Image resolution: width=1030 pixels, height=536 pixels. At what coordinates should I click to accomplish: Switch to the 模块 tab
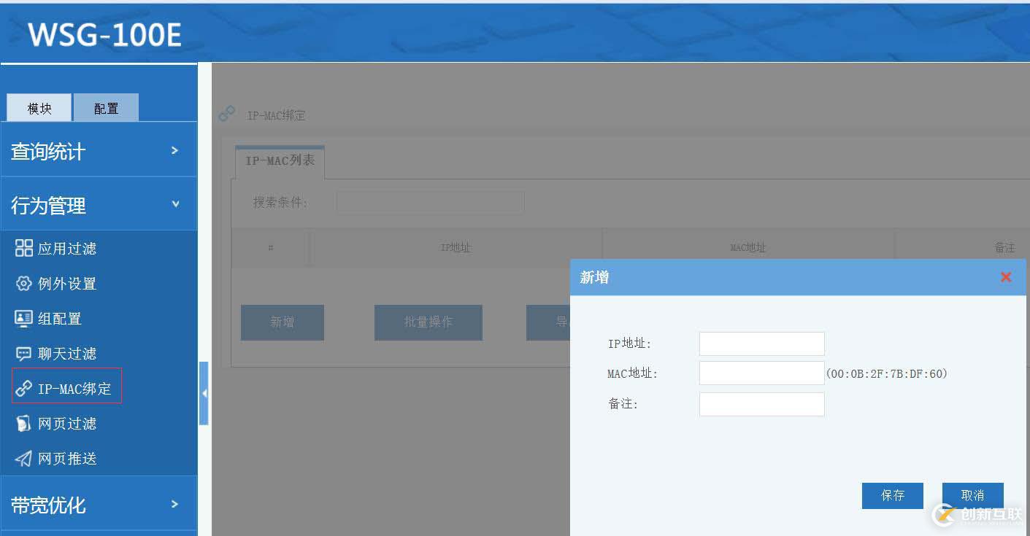point(39,108)
